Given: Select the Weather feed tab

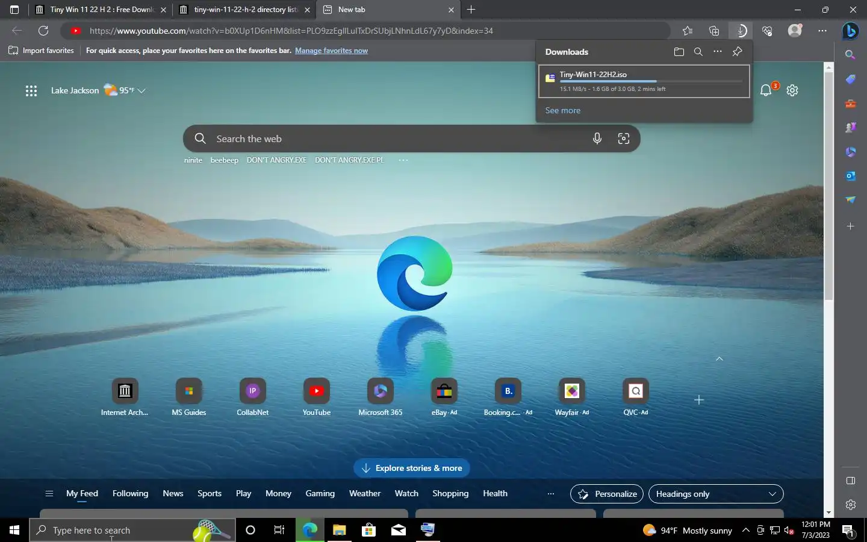Looking at the screenshot, I should tap(365, 493).
